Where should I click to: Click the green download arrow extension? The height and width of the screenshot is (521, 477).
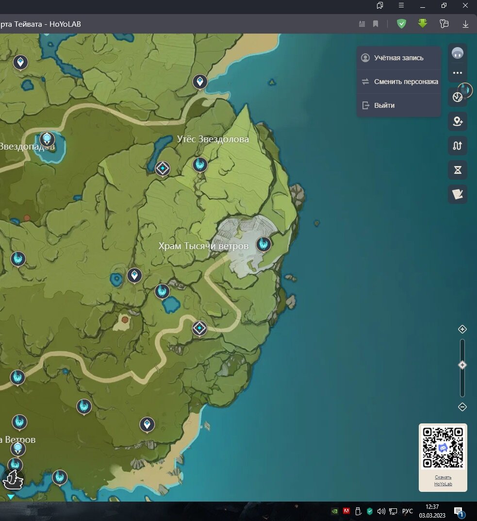pyautogui.click(x=423, y=23)
